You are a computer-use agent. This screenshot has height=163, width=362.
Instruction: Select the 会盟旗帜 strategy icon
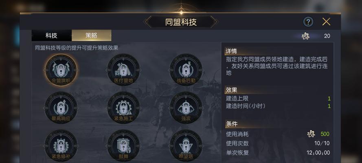[61, 70]
